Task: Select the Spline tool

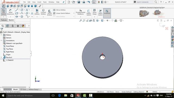Action: click(x=27, y=10)
